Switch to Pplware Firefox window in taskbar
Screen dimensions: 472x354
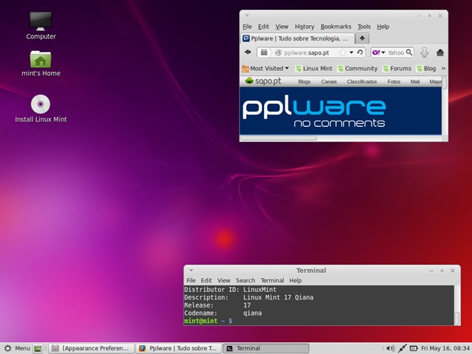178,348
